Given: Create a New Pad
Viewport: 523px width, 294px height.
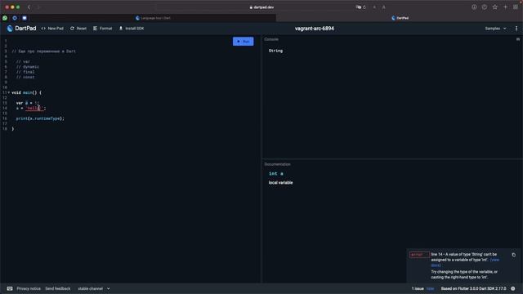Looking at the screenshot, I should point(52,29).
